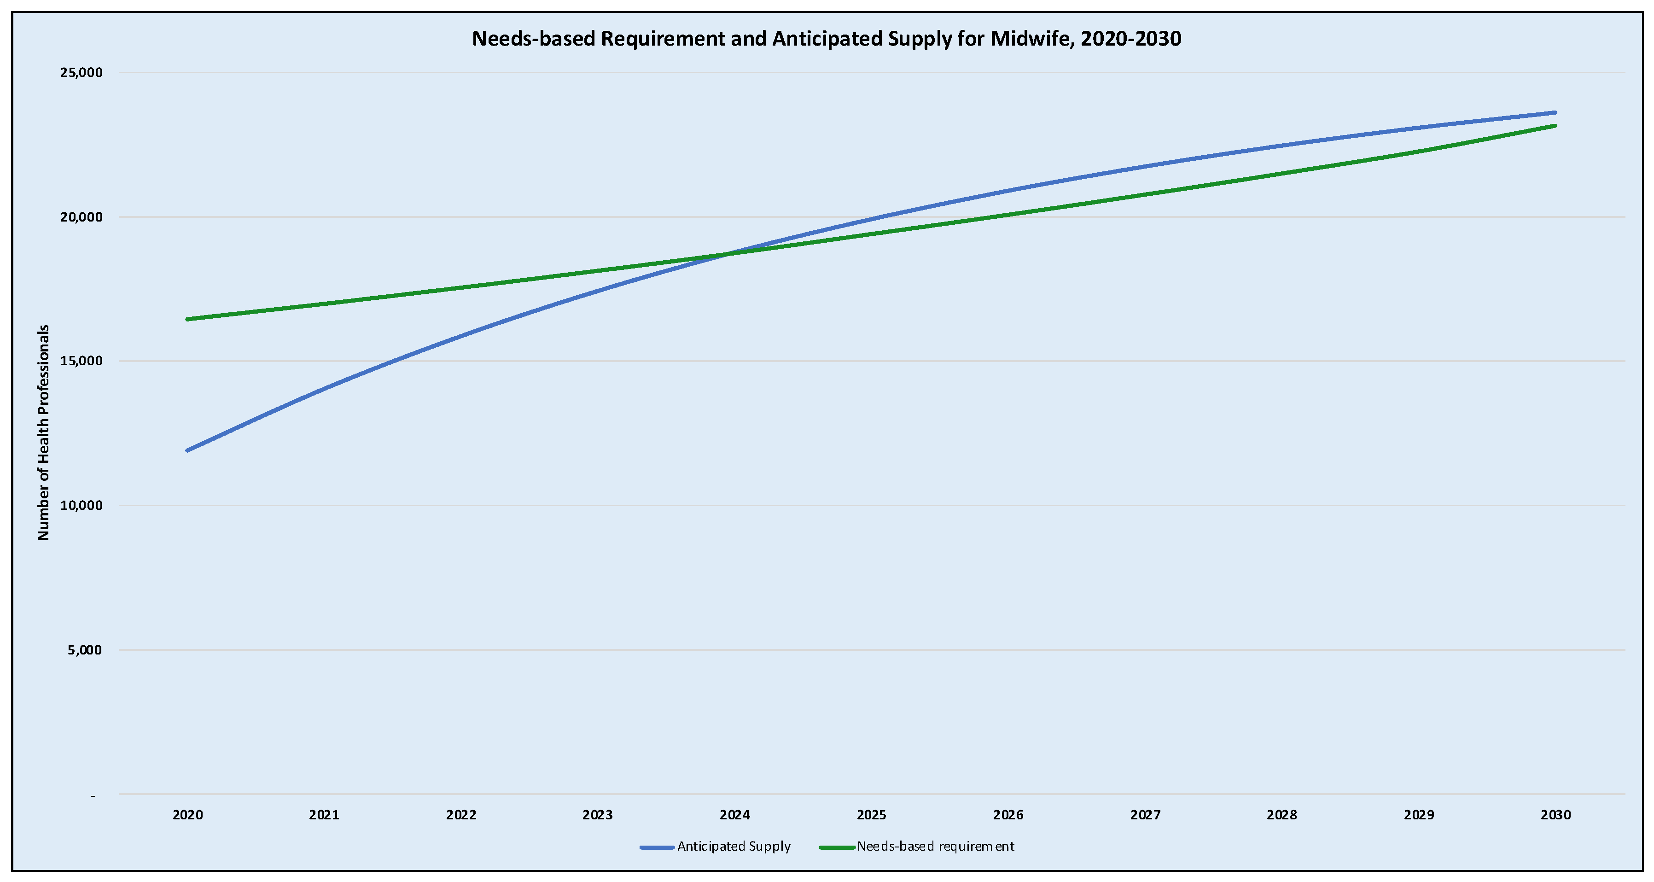The image size is (1654, 882).
Task: Click the green legend line swatch
Action: click(837, 847)
